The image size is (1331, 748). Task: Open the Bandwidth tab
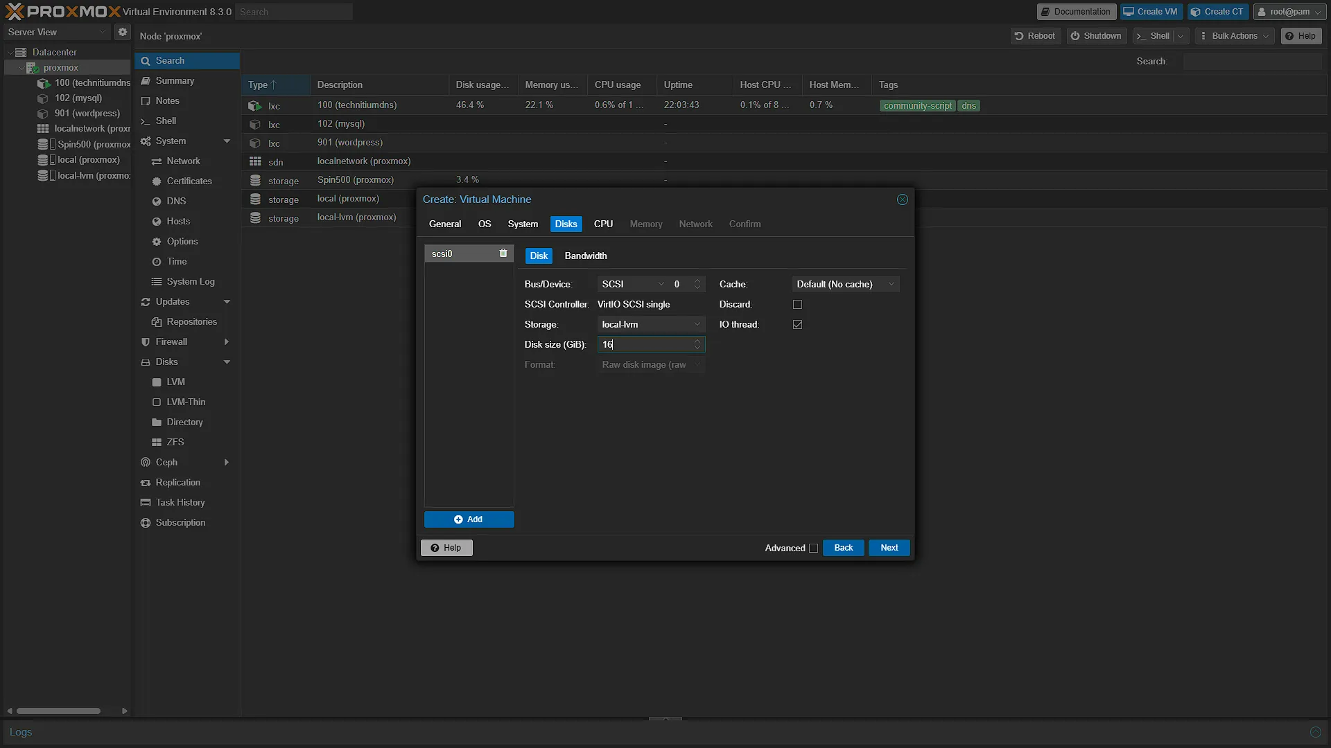point(586,256)
